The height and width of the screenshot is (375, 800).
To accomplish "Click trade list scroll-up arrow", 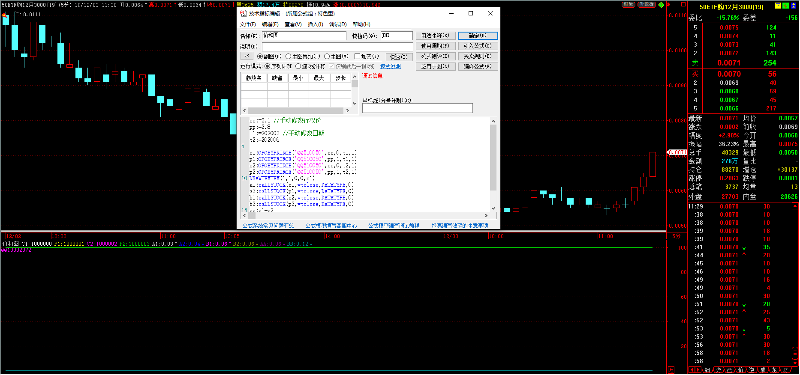I will tap(795, 206).
